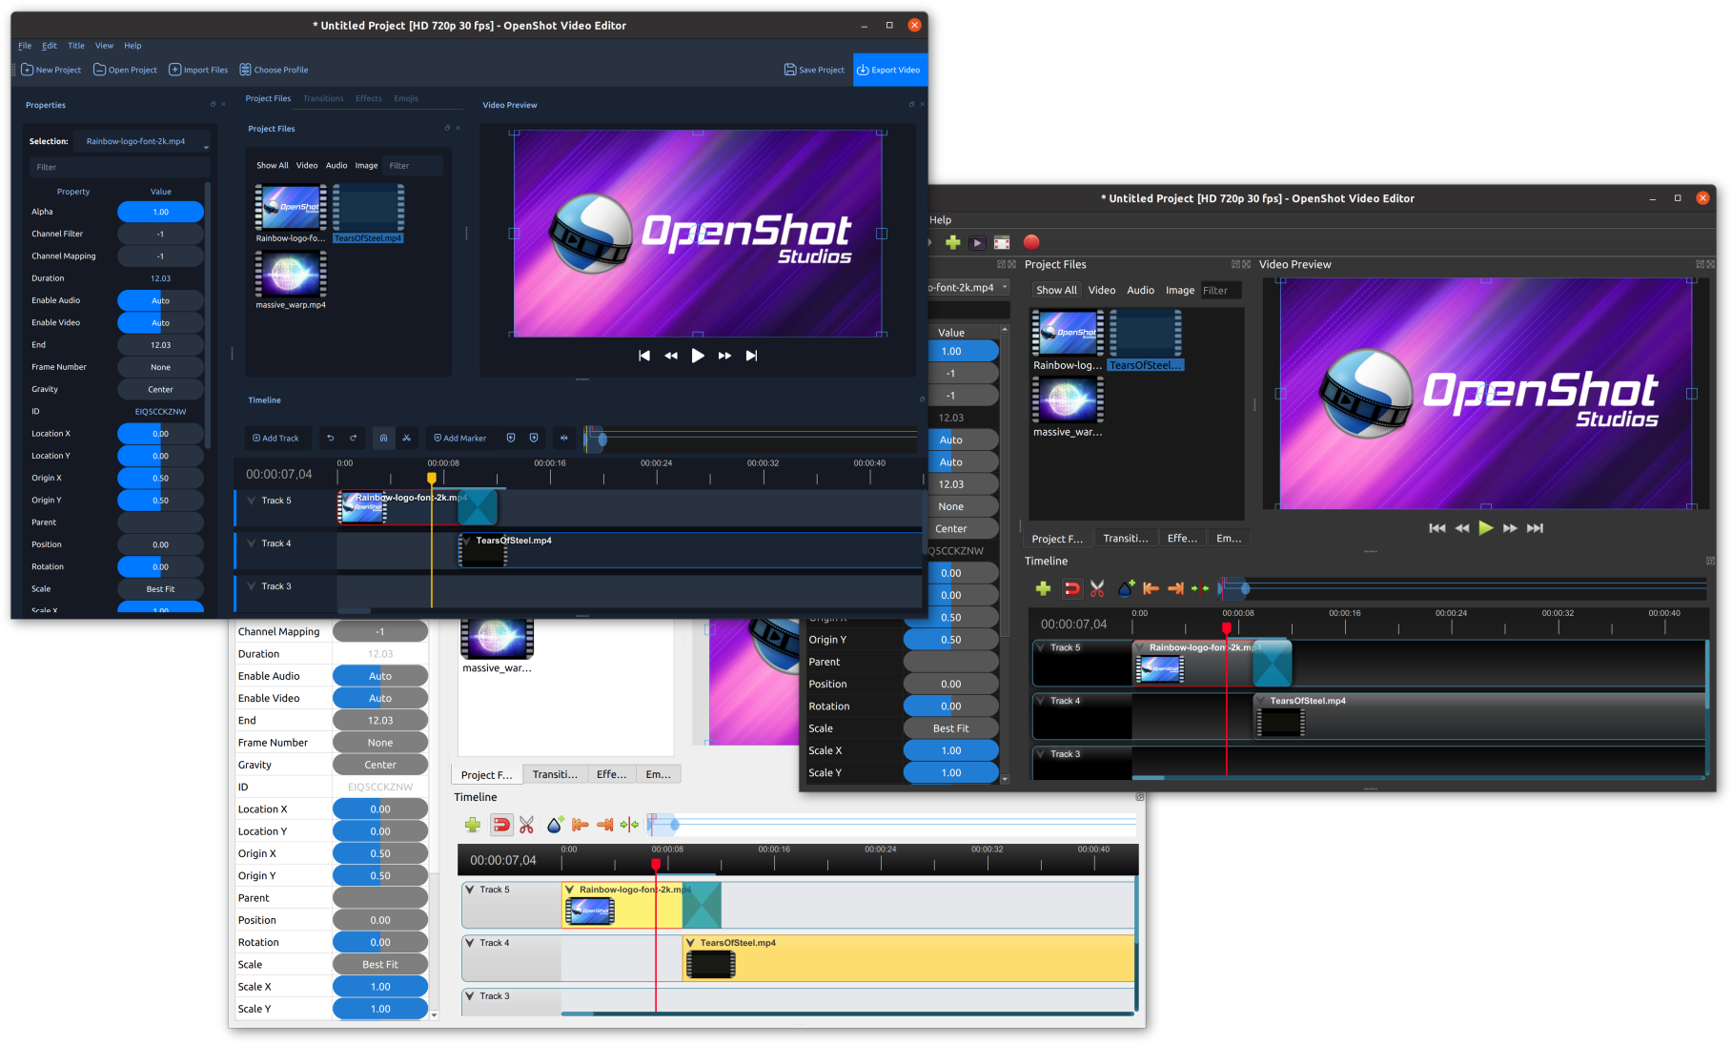Click the green Add Track plus icon
Screen dimensions: 1732x1044
(x=1043, y=588)
